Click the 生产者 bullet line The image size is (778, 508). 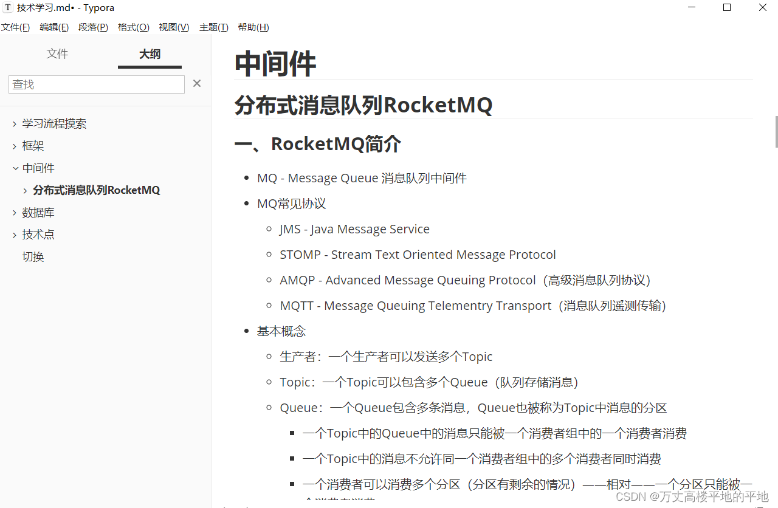(x=386, y=357)
